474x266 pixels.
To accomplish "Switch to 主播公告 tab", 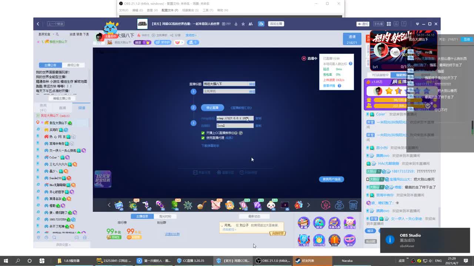I will 50,65.
